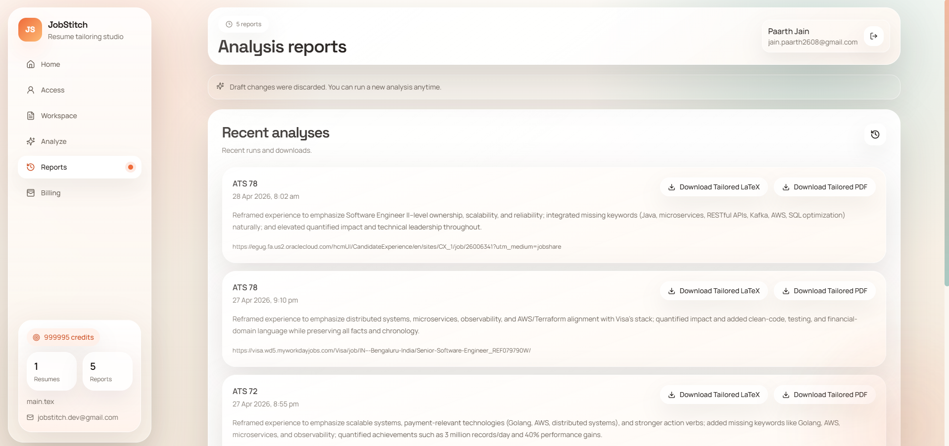949x446 pixels.
Task: Open the Billing section
Action: 80,193
